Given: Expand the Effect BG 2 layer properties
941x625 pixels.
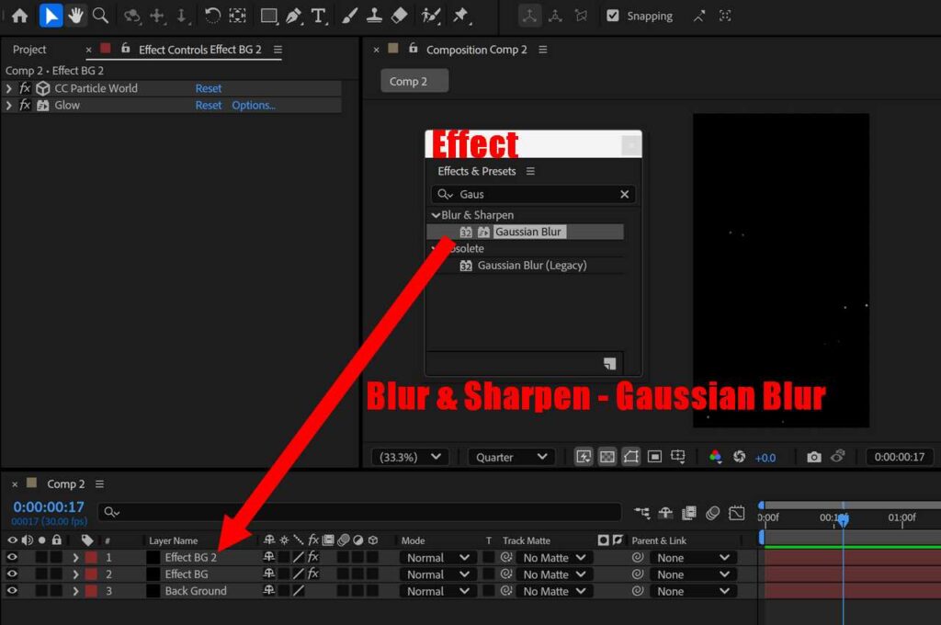Looking at the screenshot, I should [x=75, y=557].
